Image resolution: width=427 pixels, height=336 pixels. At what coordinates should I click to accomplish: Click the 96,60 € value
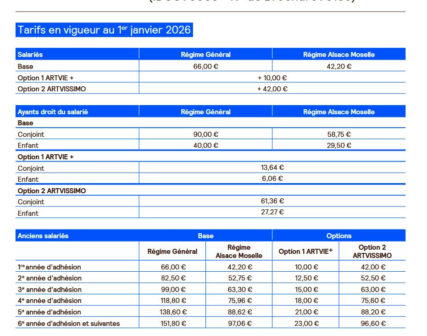(x=373, y=324)
